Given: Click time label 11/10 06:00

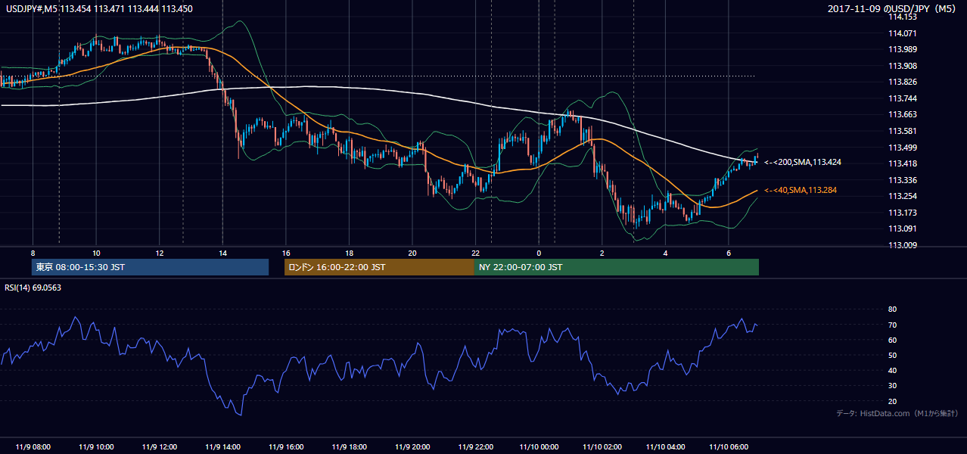Looking at the screenshot, I should 729,446.
